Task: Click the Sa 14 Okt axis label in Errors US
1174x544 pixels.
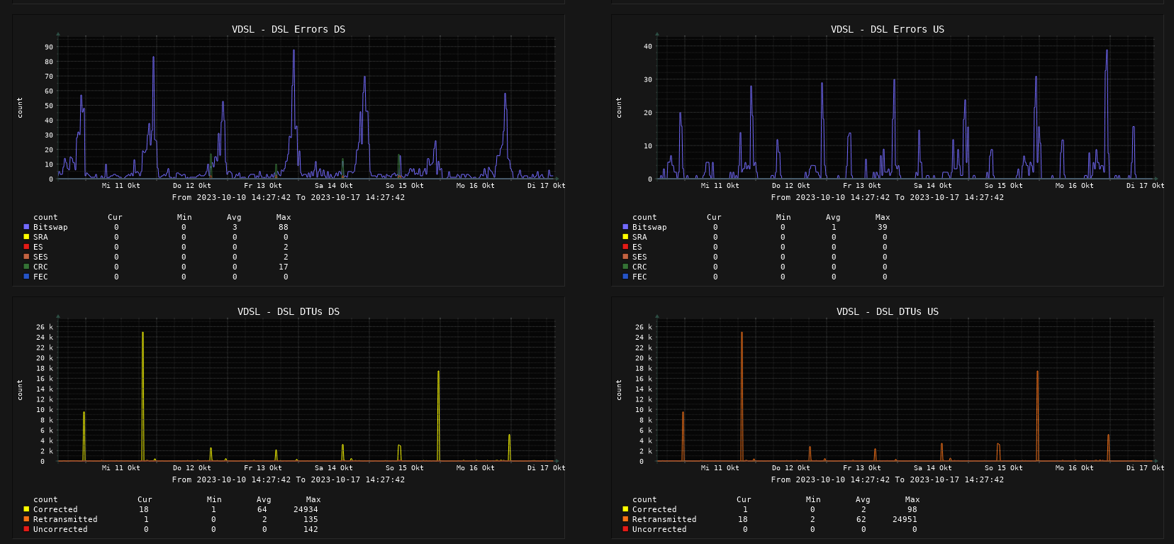Action: (x=933, y=186)
